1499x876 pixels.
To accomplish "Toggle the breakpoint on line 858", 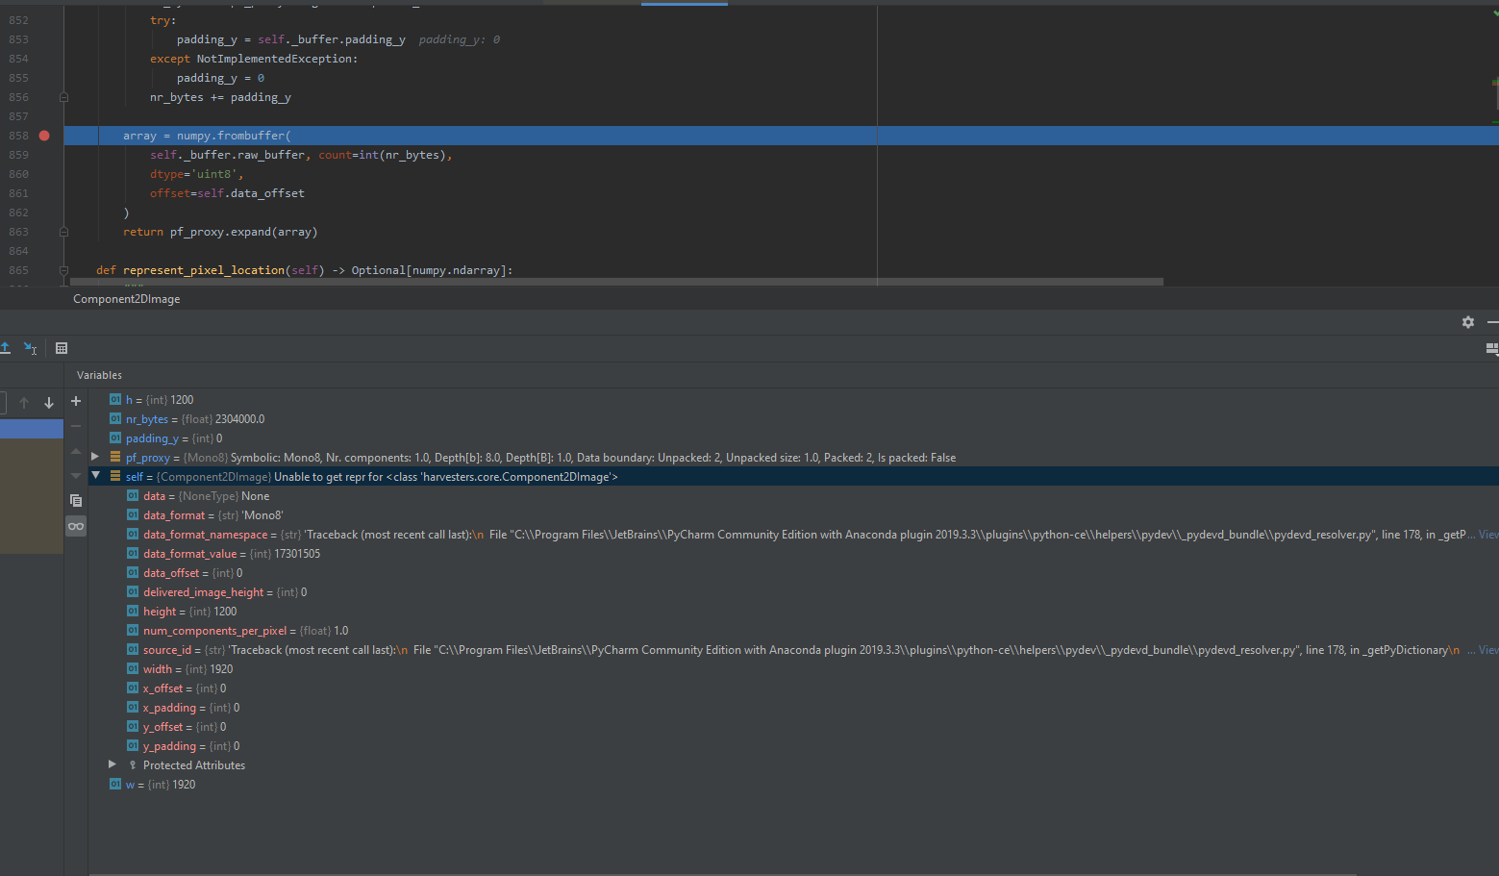I will click(43, 136).
